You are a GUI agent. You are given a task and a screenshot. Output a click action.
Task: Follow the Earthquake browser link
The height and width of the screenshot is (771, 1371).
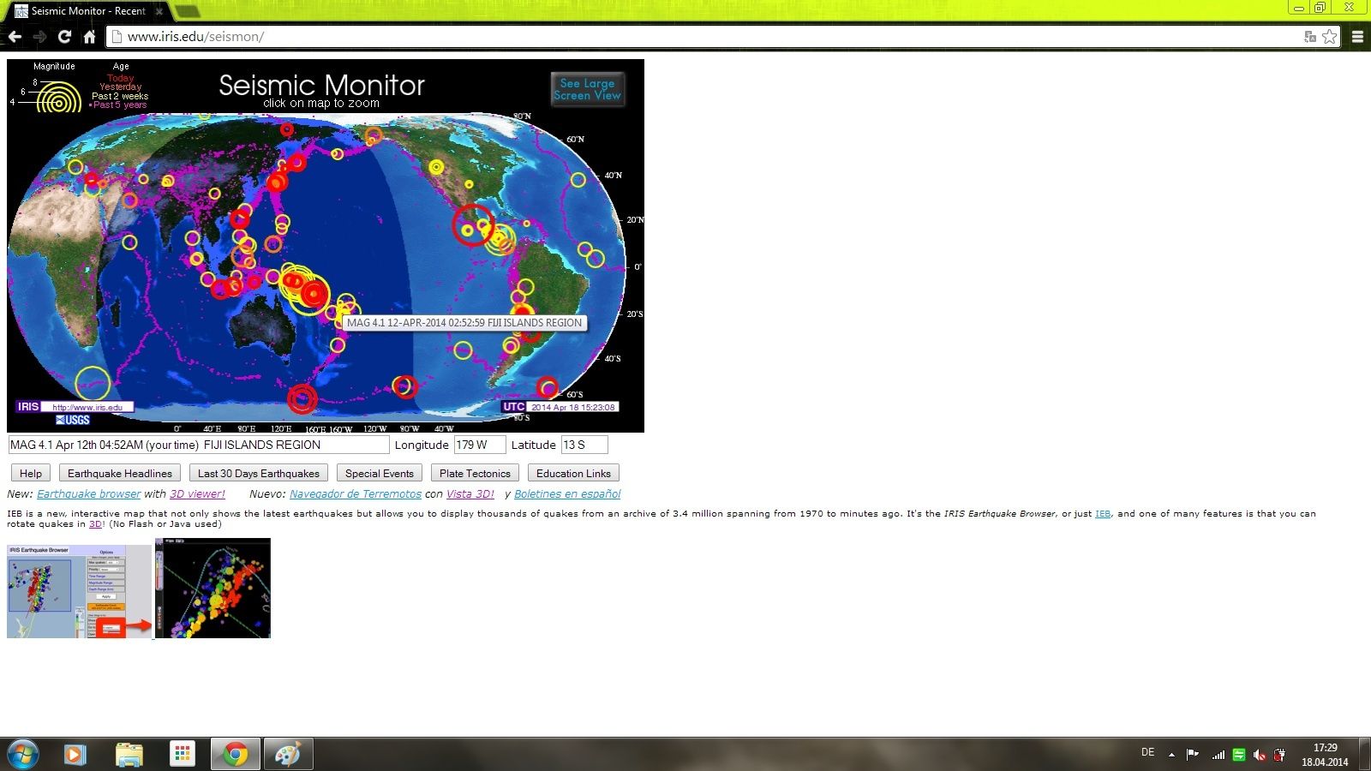[89, 494]
